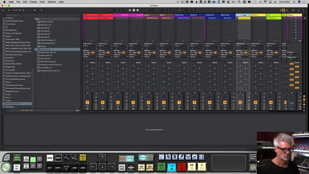Click the macOS Spotlight search icon
The height and width of the screenshot is (174, 309).
[x=294, y=2]
